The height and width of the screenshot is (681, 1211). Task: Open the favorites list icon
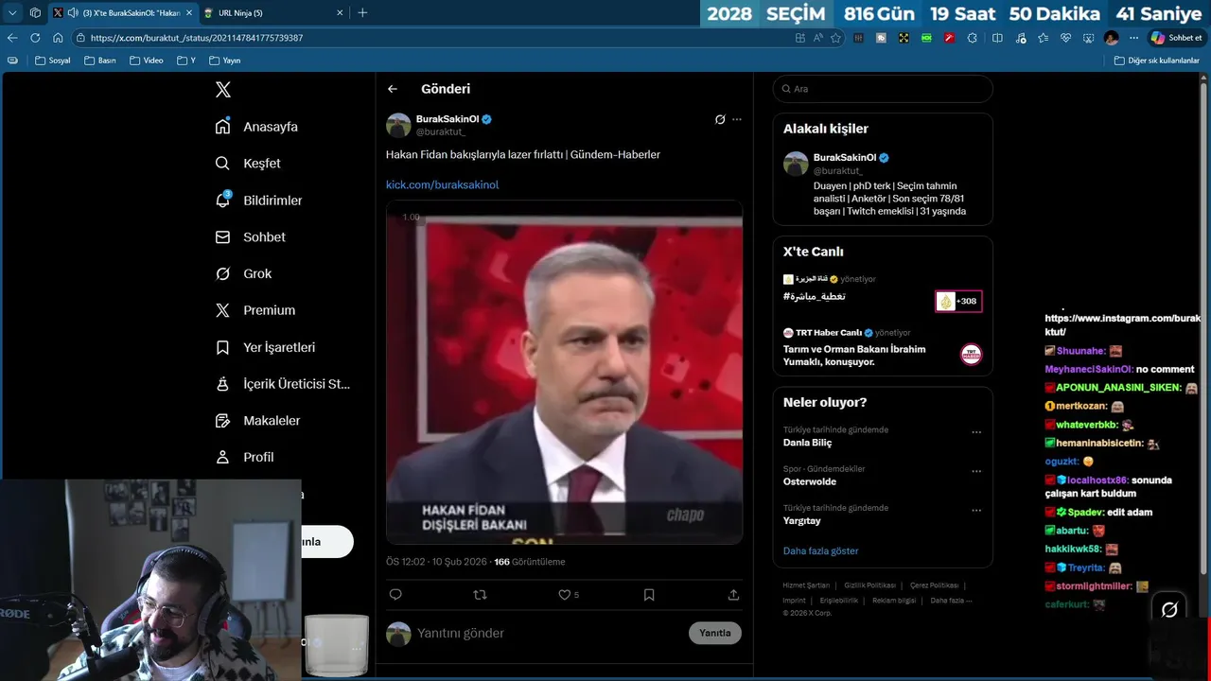[x=1043, y=38]
